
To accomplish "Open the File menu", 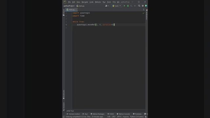I will click(69, 2).
